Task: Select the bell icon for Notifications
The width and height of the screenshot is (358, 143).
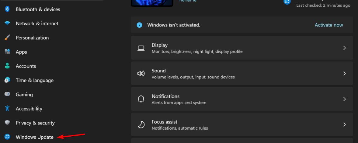Action: tap(141, 99)
